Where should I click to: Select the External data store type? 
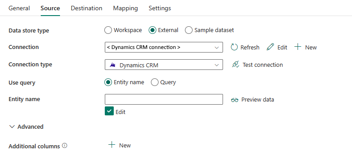point(152,30)
